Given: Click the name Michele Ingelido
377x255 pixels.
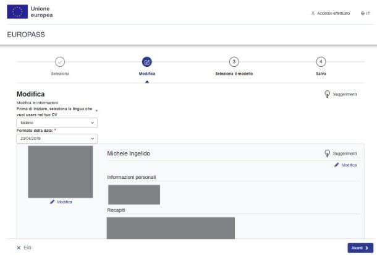Looking at the screenshot, I should tap(129, 153).
